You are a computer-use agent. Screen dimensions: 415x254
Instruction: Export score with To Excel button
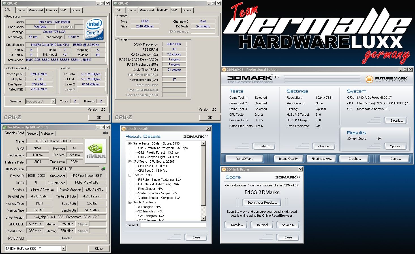262,225
